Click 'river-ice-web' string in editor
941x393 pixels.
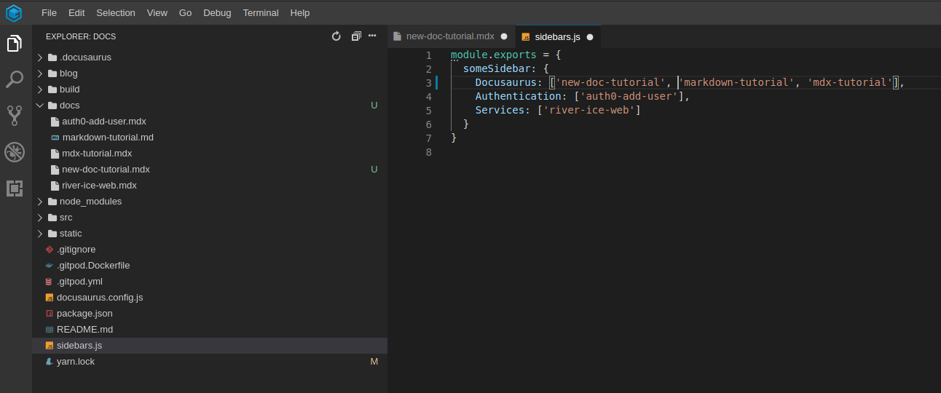pos(588,110)
